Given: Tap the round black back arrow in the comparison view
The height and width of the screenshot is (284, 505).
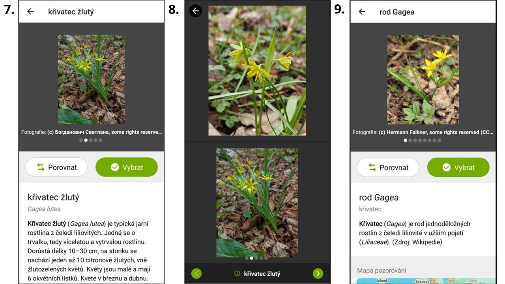Looking at the screenshot, I should 196,11.
